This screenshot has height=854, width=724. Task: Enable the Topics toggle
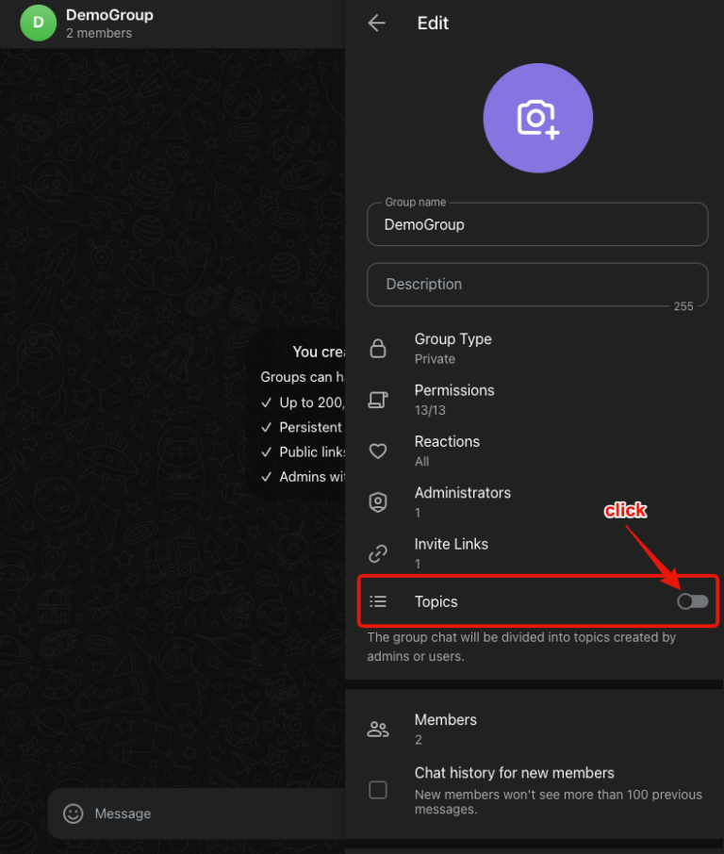pyautogui.click(x=692, y=600)
